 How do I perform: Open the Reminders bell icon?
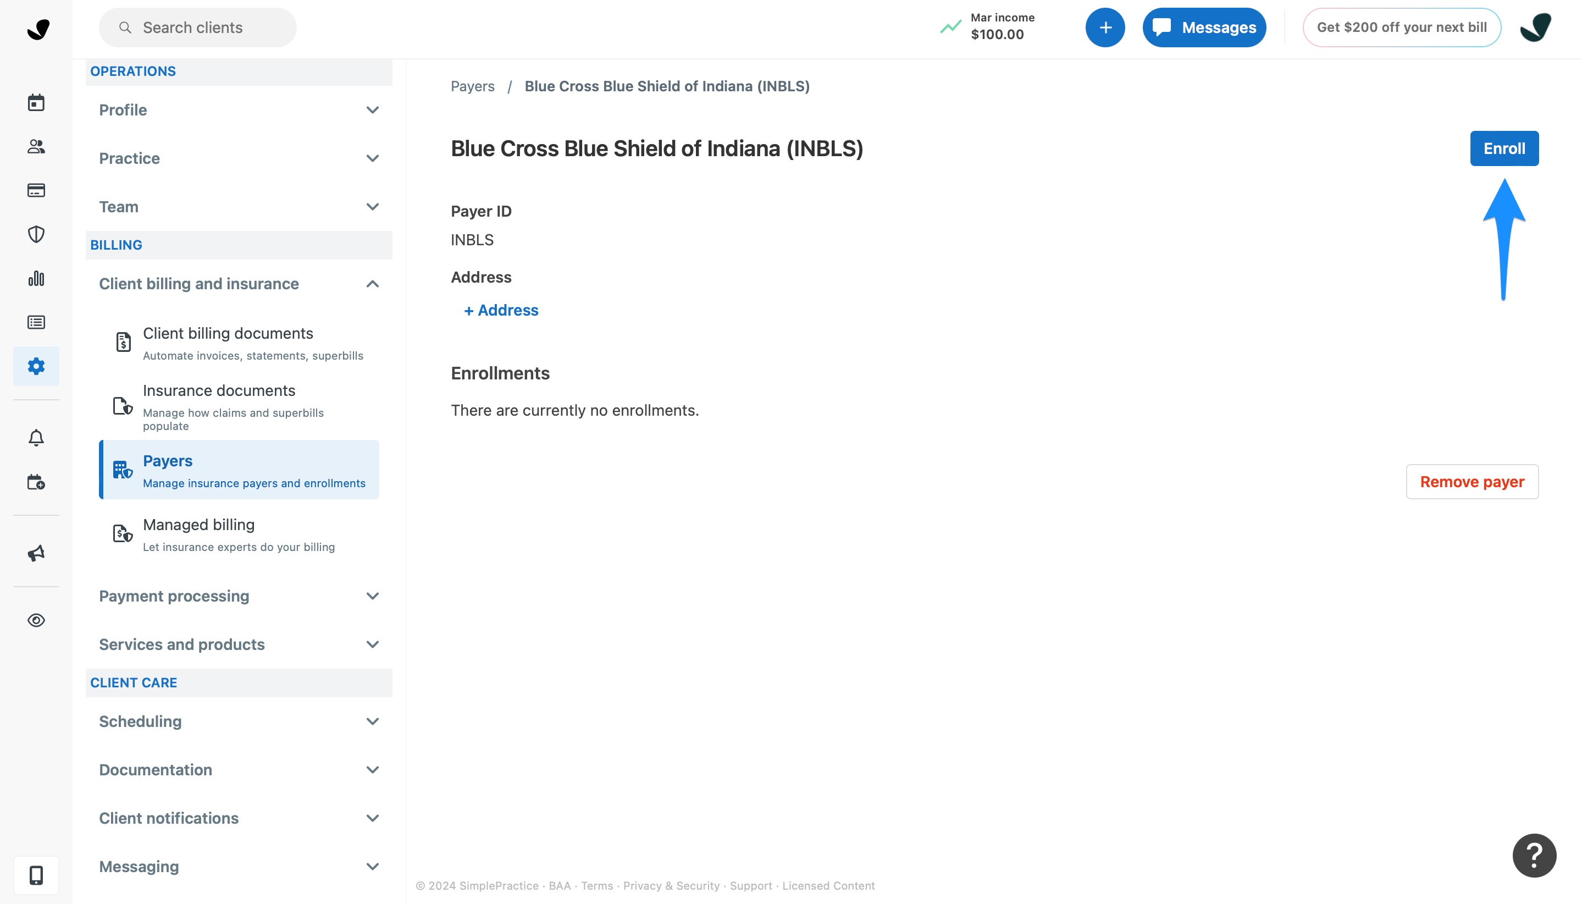coord(36,438)
